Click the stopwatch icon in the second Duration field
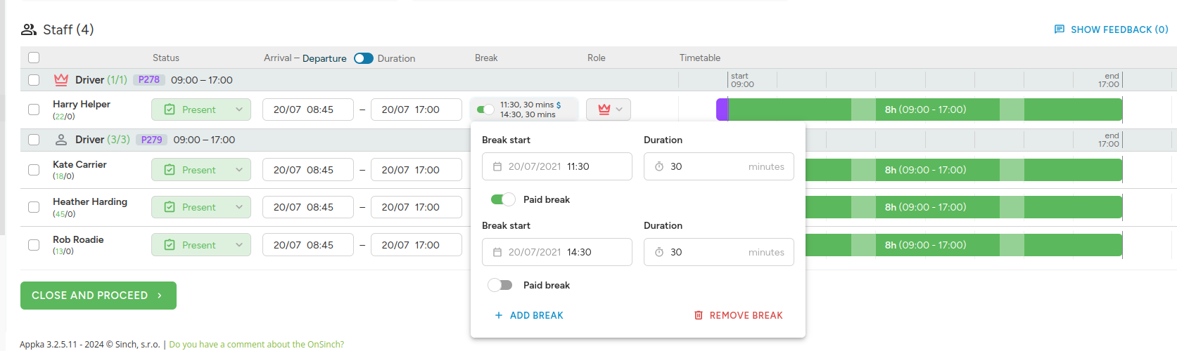 point(659,252)
